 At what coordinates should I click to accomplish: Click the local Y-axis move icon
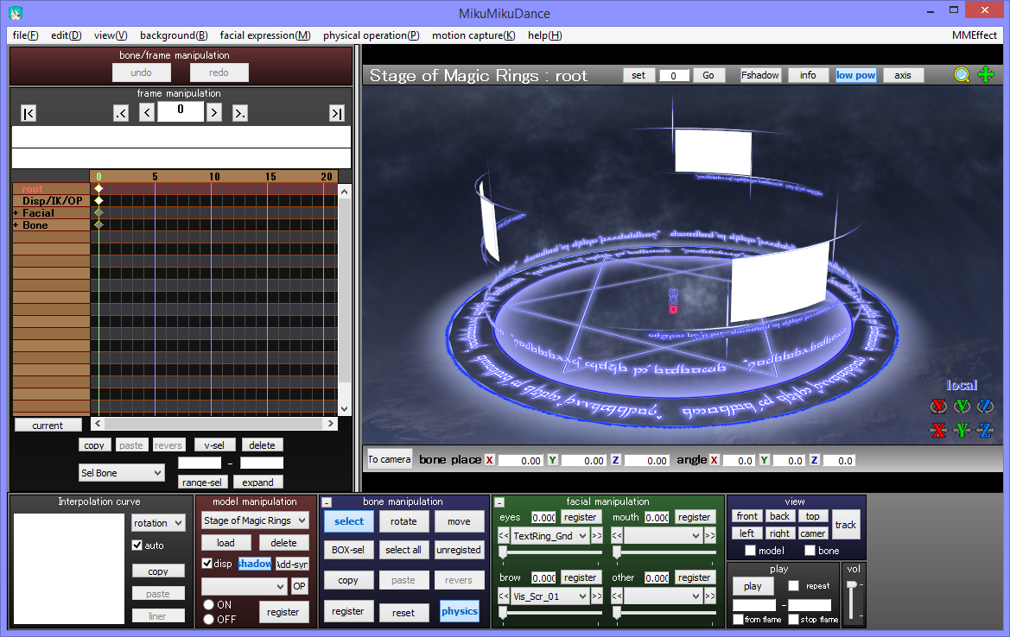click(x=962, y=430)
